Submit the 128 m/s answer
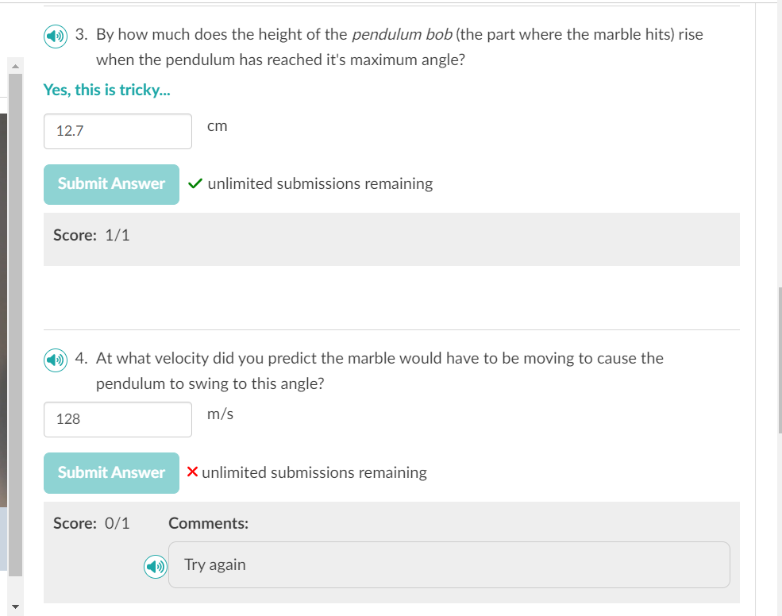The image size is (782, 616). [111, 472]
